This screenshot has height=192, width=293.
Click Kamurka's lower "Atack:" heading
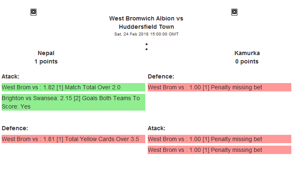click(x=157, y=128)
